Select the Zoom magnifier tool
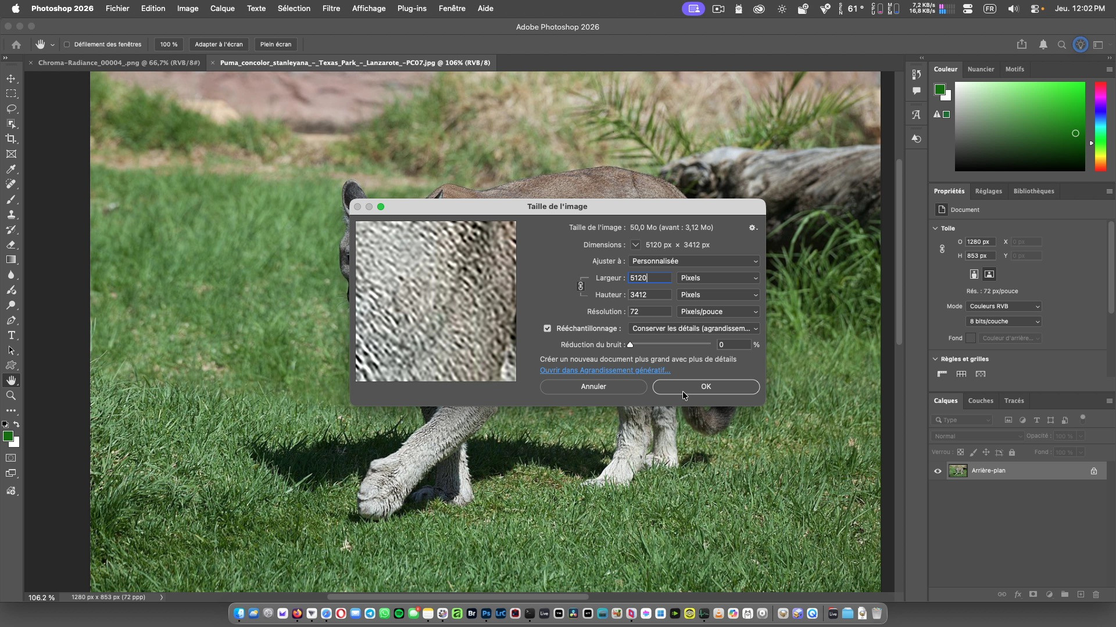 point(11,395)
